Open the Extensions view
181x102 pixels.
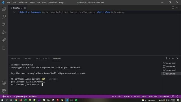point(4,40)
